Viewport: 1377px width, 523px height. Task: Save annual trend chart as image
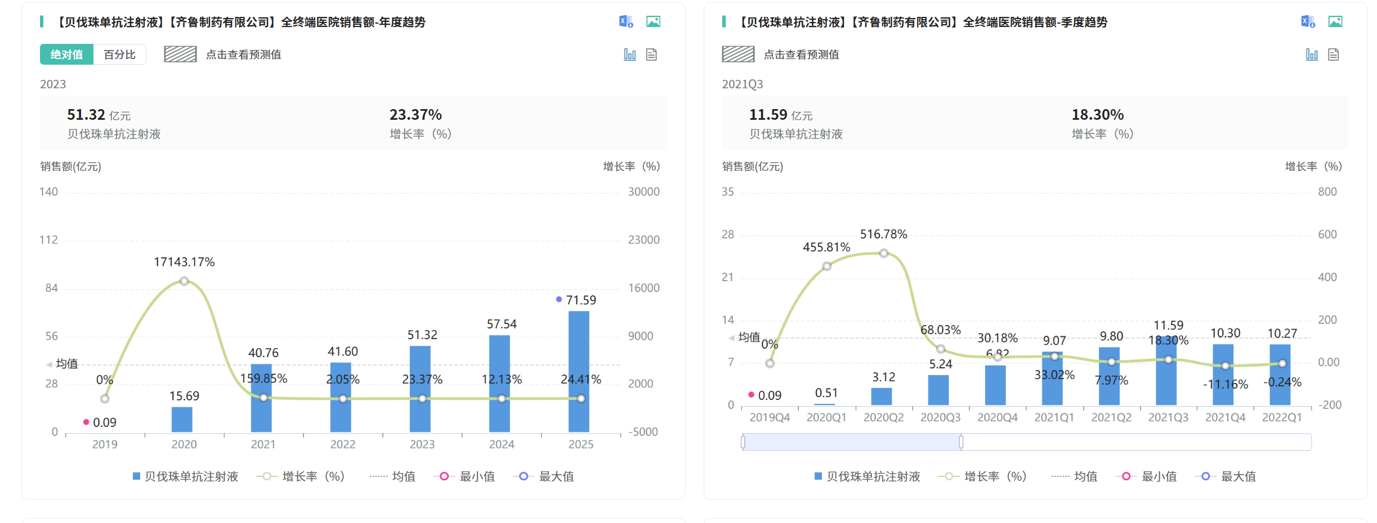(x=653, y=21)
